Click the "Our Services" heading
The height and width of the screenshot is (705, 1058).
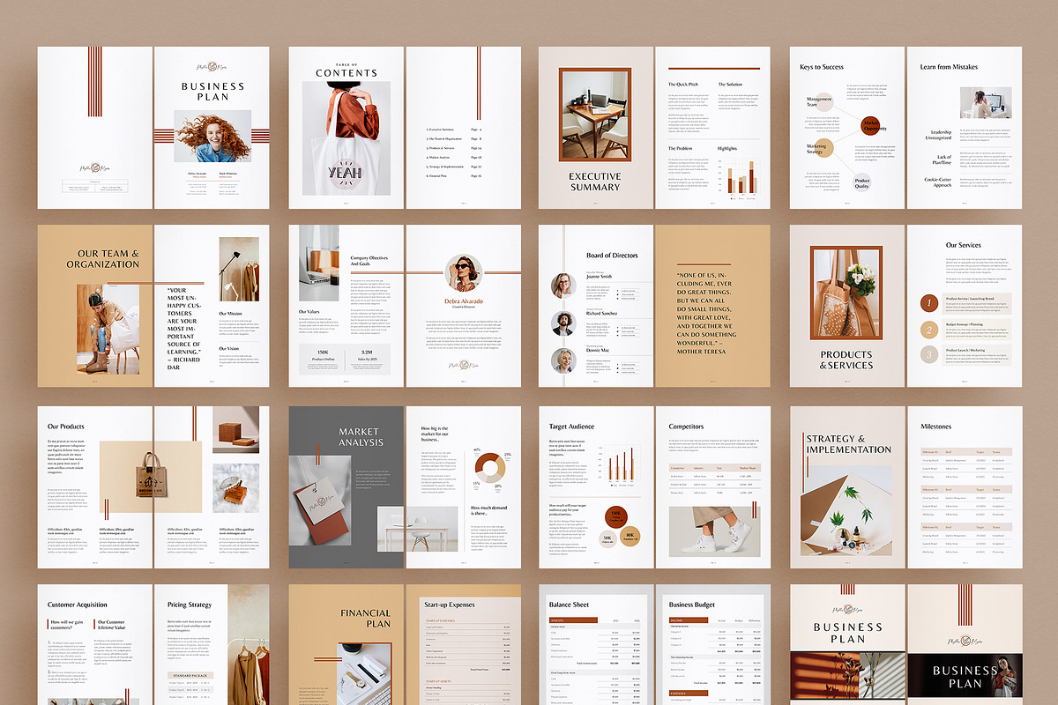point(963,245)
